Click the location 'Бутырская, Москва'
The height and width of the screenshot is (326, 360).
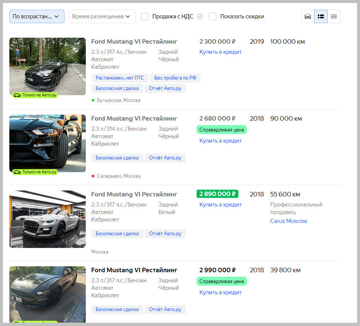[119, 100]
